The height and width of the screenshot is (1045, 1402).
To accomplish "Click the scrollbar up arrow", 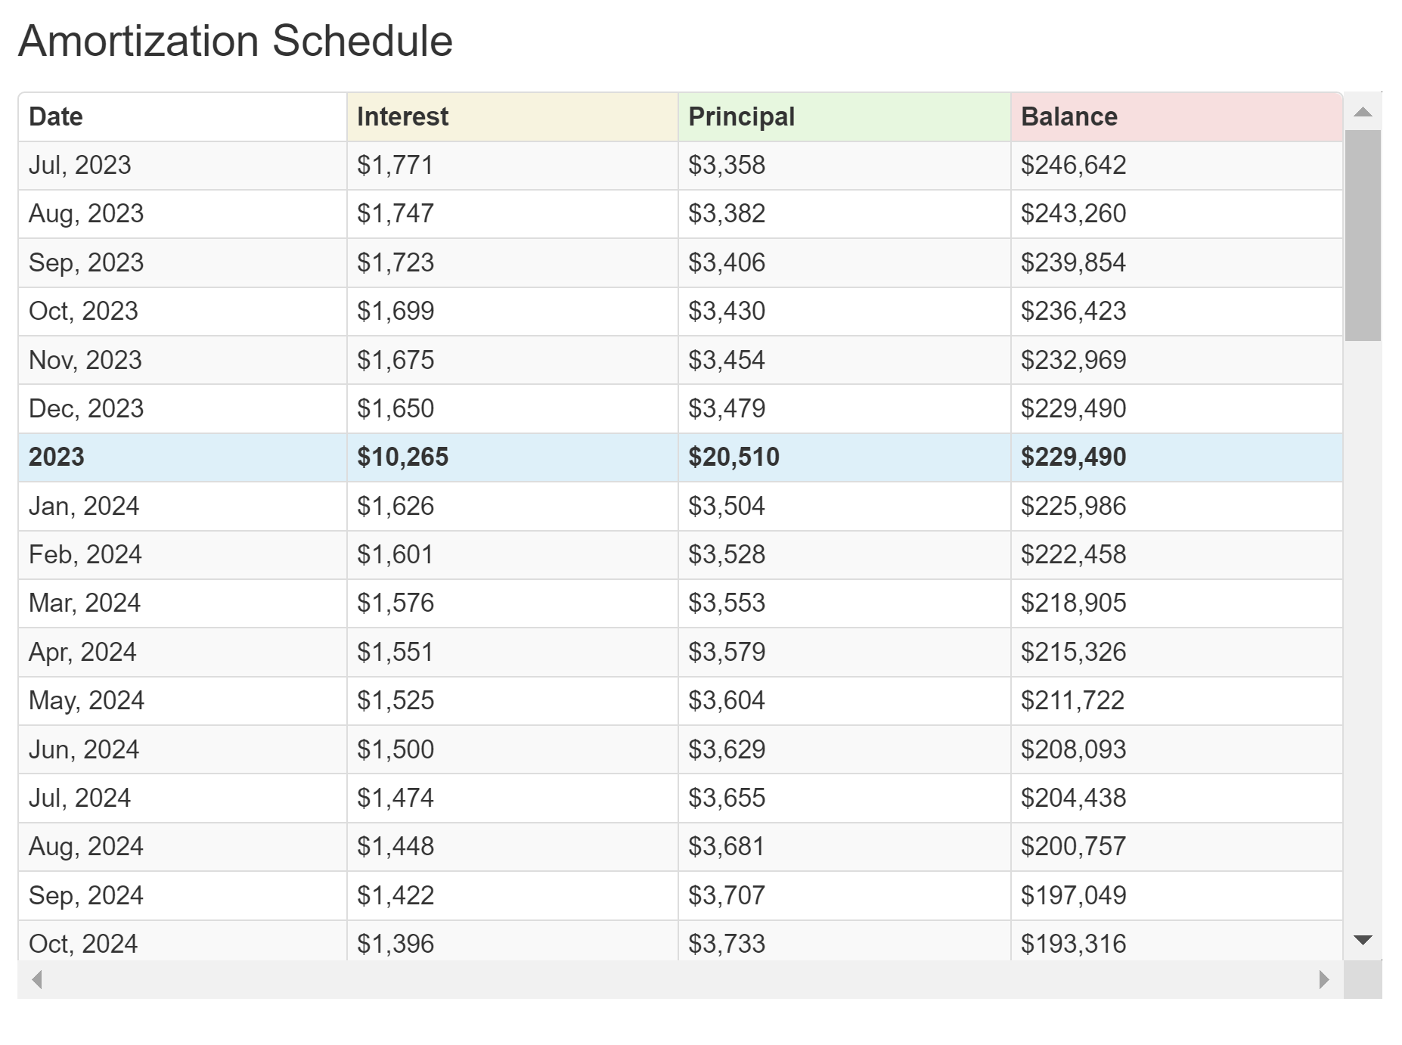I will 1363,112.
